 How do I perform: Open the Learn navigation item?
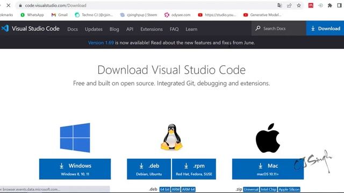[191, 29]
